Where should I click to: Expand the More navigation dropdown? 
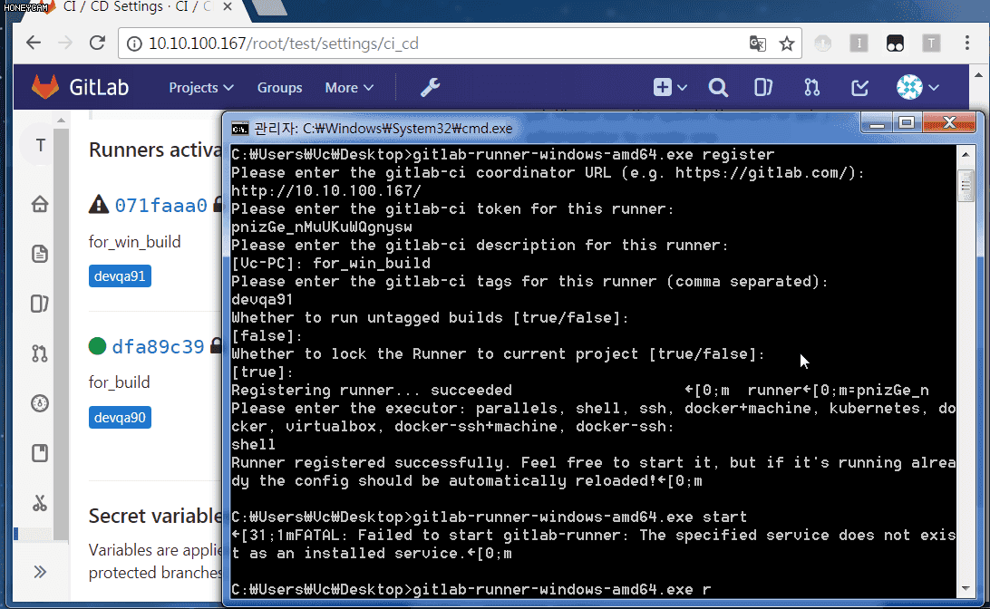[349, 88]
